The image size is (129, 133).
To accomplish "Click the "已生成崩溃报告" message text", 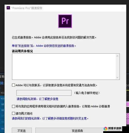I will [54, 37].
